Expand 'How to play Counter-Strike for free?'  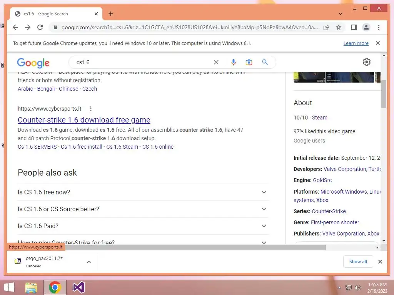143,242
